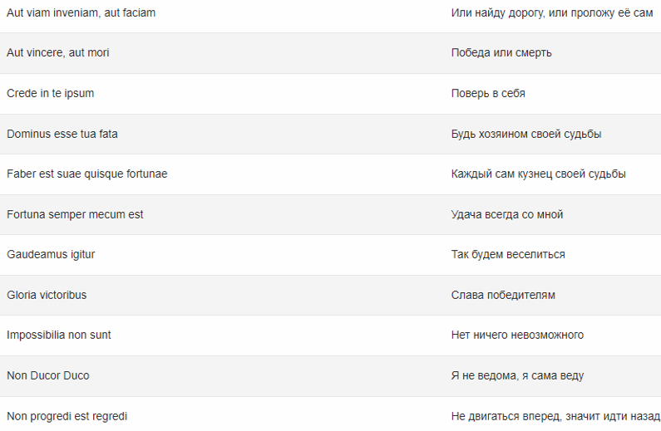Select the 'Gloria victoribus' cell
Screen dimensions: 661x431
click(47, 295)
